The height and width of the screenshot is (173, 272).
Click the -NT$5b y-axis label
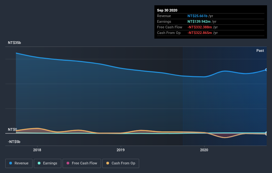(14, 142)
